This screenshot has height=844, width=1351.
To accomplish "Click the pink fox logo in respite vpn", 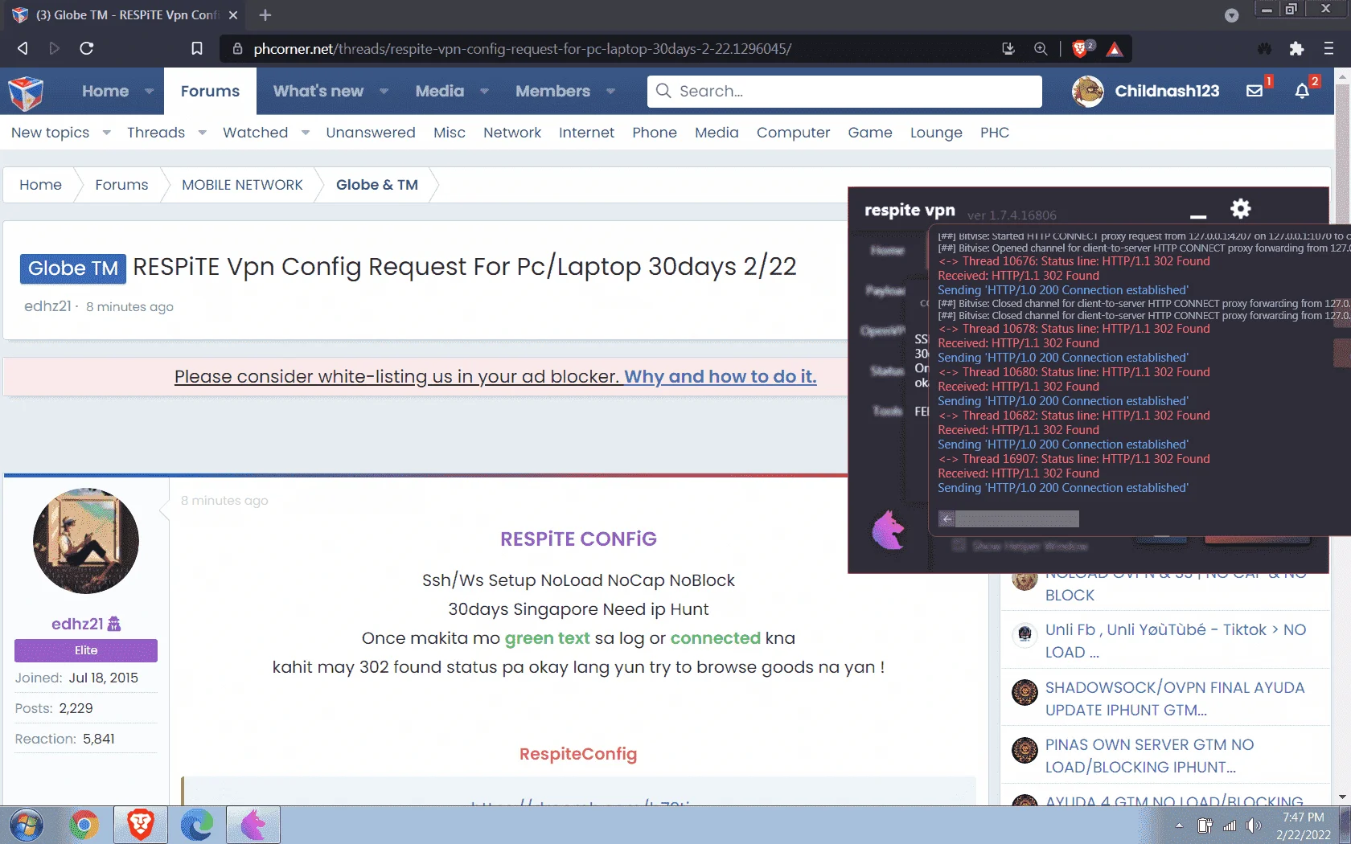I will pyautogui.click(x=889, y=530).
